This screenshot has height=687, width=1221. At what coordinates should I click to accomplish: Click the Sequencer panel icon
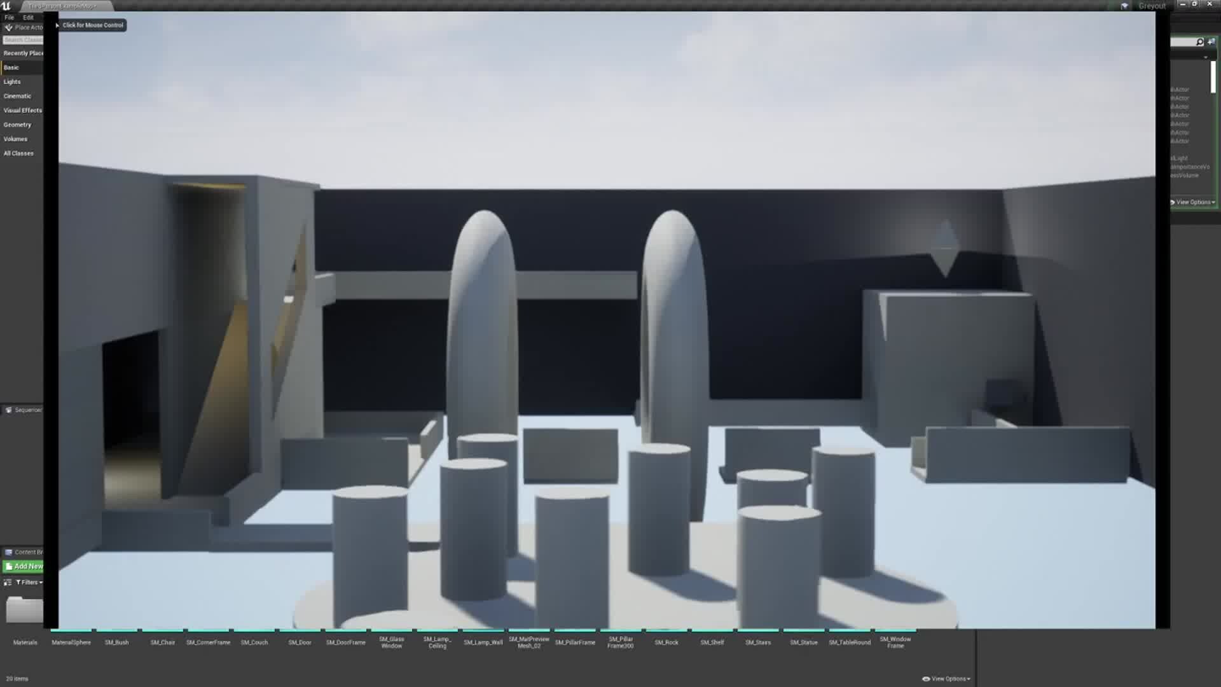click(8, 410)
